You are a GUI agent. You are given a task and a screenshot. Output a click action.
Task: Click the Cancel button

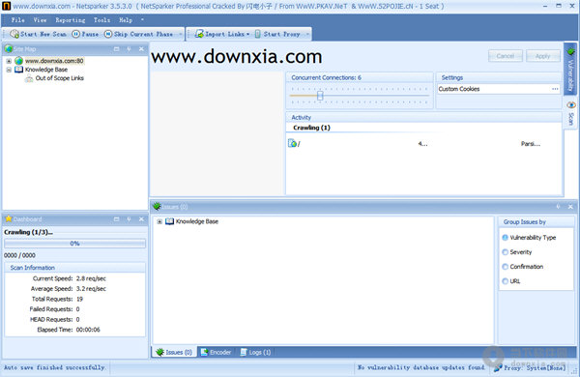(506, 56)
